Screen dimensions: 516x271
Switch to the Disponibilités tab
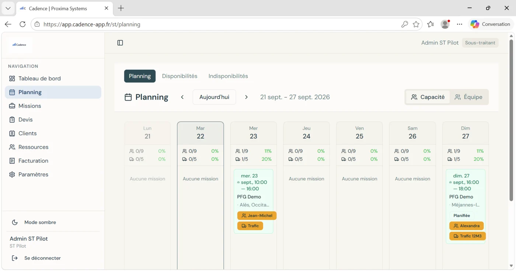180,76
